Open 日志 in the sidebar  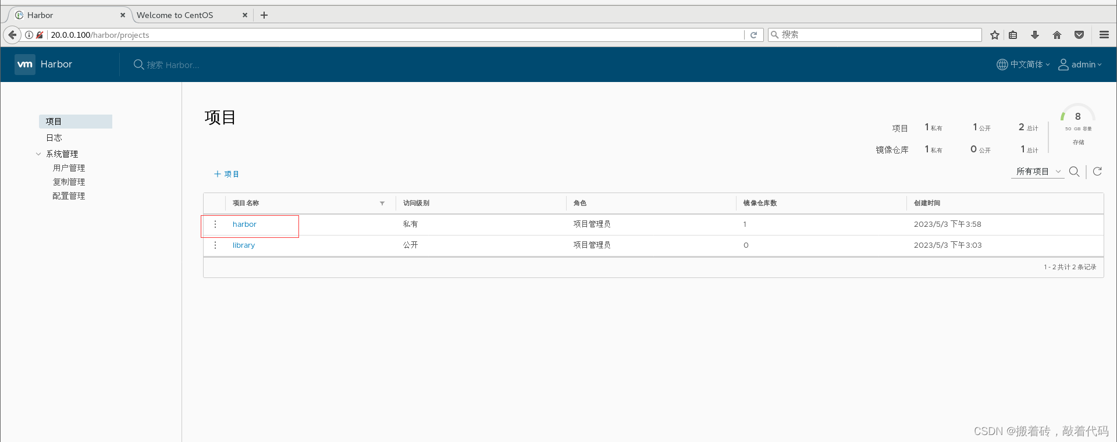pos(54,138)
